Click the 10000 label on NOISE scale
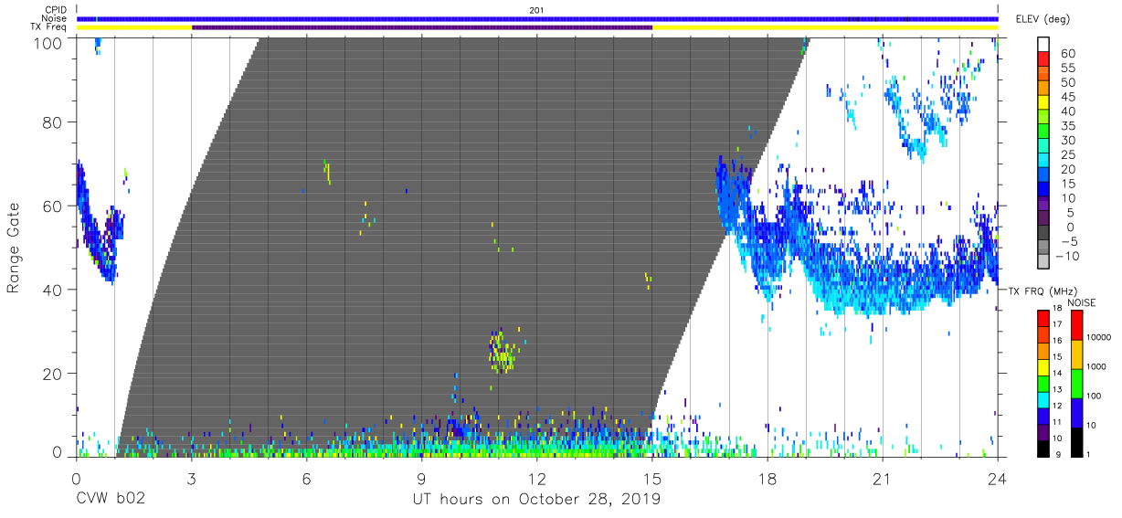The image size is (1122, 518). [x=1100, y=338]
